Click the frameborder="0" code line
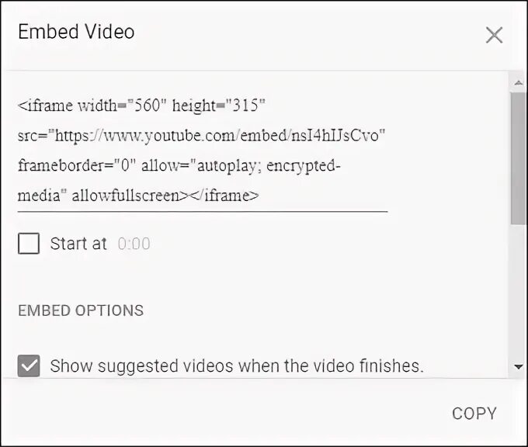The image size is (528, 447). click(179, 166)
